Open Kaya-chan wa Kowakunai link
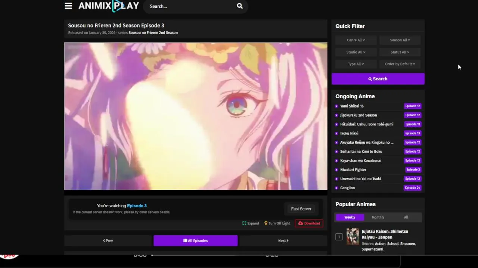 361,160
